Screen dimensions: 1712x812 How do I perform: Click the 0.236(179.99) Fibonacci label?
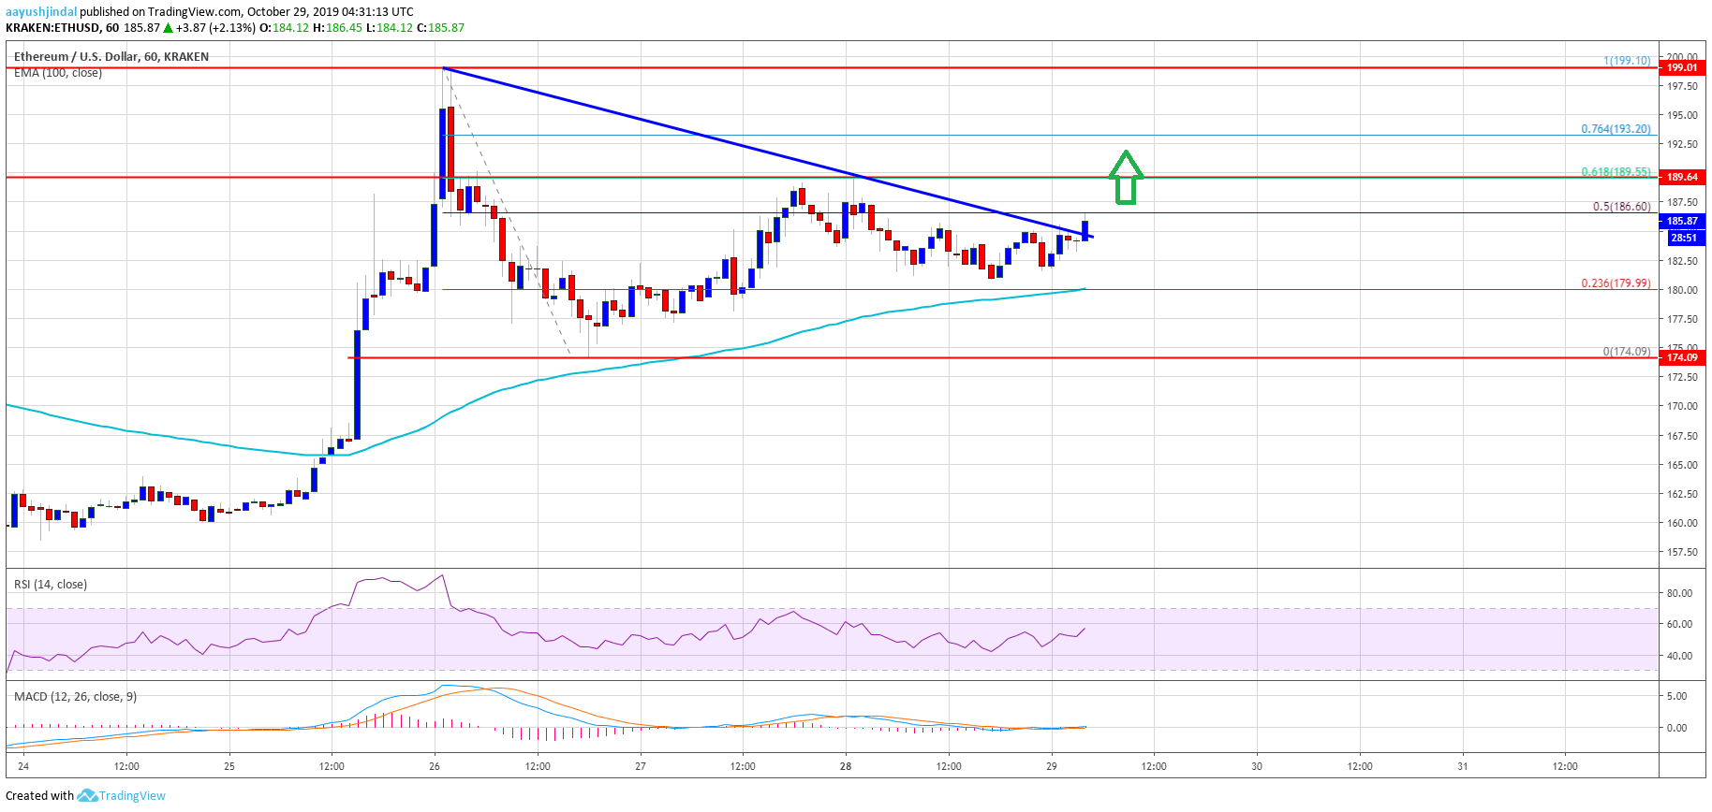click(x=1615, y=283)
